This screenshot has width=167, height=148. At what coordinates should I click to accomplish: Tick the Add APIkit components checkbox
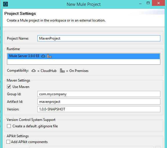(x=8, y=142)
